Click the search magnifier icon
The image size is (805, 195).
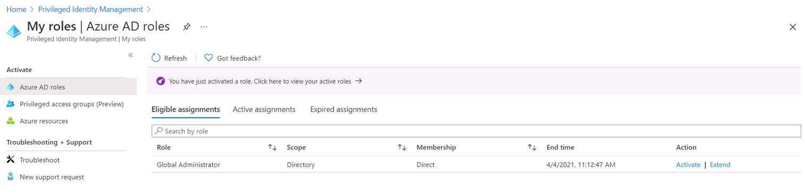point(158,131)
